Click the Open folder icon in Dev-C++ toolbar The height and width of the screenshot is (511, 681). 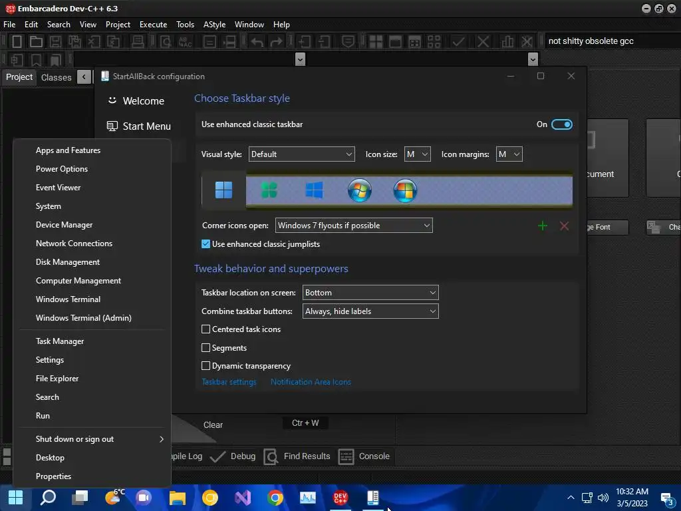pos(36,41)
